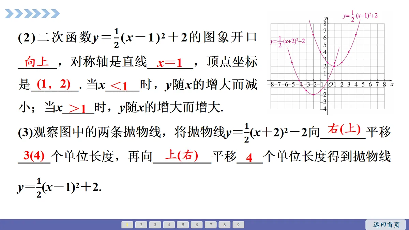Click the red answer 4 before 个单位长度得到
The height and width of the screenshot is (230, 409).
249,158
